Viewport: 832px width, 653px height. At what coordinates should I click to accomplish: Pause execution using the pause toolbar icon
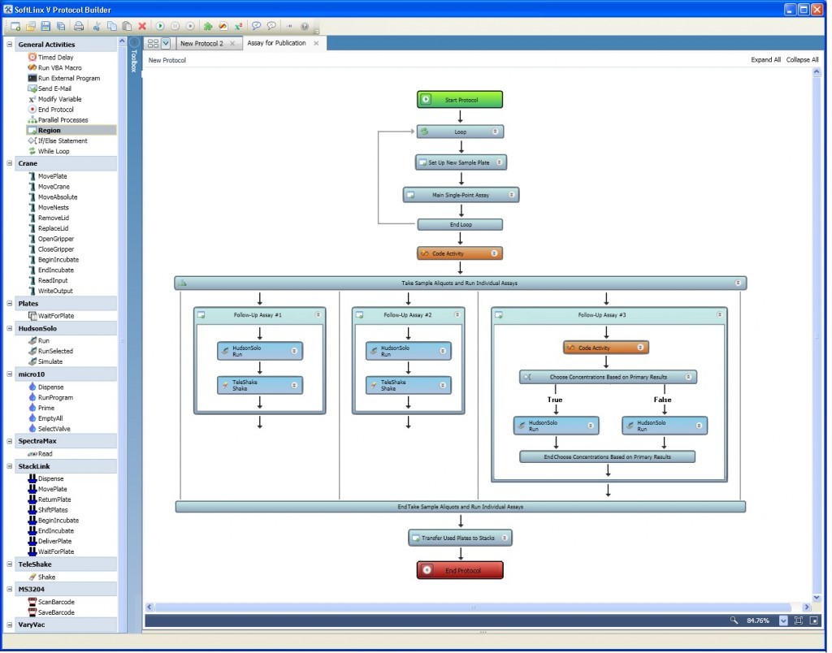(x=175, y=25)
